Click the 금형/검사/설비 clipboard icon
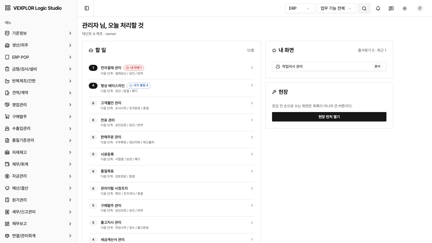 pos(7,69)
